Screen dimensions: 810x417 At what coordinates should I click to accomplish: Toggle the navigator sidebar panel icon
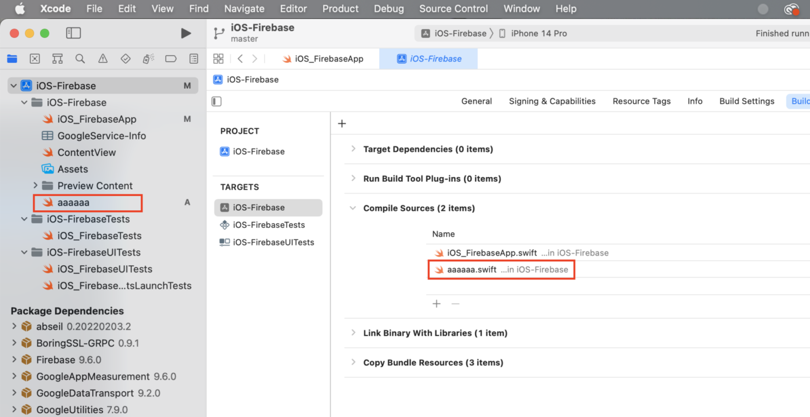(x=73, y=33)
